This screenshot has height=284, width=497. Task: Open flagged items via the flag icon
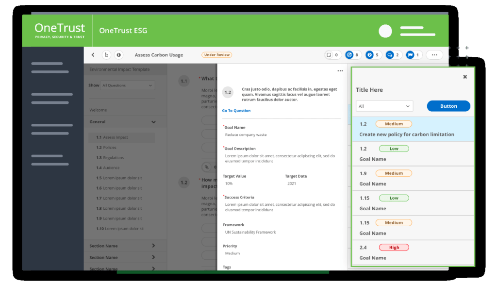[x=411, y=54]
